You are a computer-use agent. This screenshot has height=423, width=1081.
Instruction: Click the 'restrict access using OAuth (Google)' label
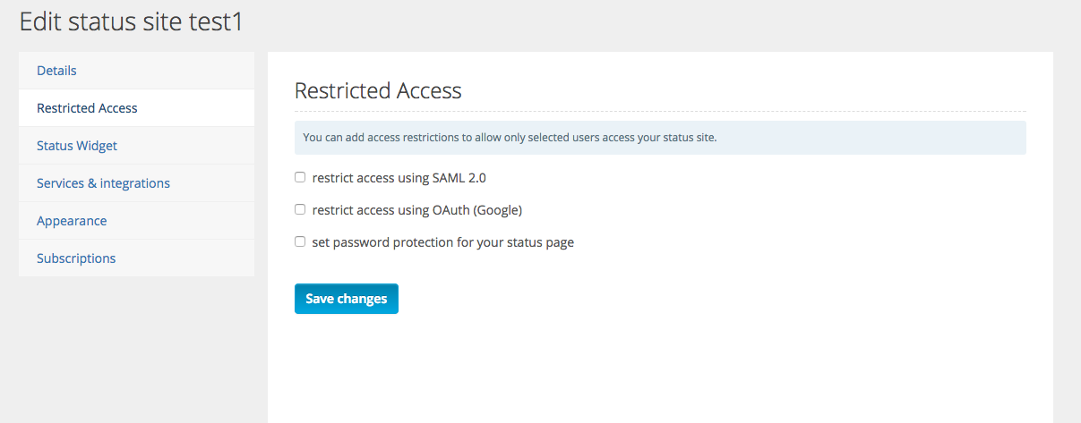click(x=416, y=210)
